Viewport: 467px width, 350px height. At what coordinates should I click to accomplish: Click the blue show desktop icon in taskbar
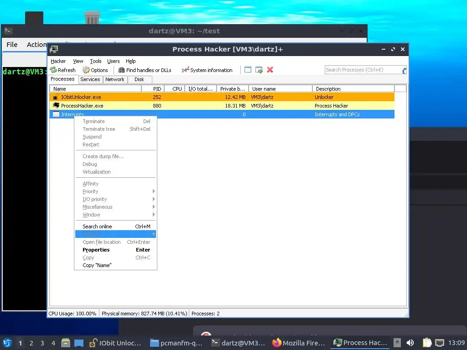click(x=78, y=343)
